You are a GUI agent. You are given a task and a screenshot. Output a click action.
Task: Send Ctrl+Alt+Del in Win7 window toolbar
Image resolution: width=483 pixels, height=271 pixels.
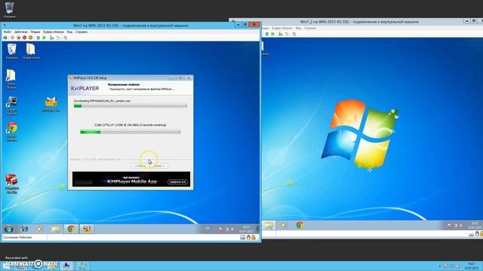coord(5,38)
